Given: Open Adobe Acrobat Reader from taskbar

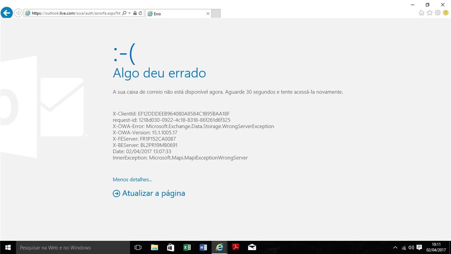Looking at the screenshot, I should 236,247.
